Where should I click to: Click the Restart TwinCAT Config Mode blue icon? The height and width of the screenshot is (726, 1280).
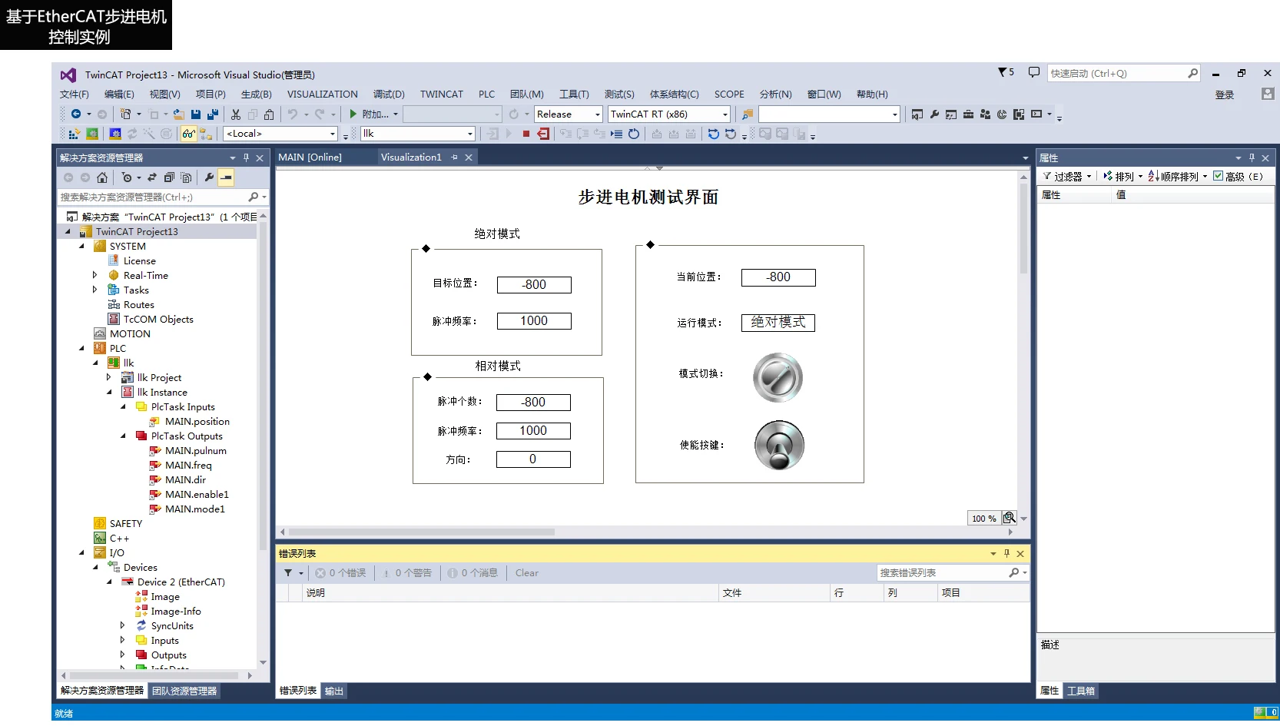pos(114,134)
